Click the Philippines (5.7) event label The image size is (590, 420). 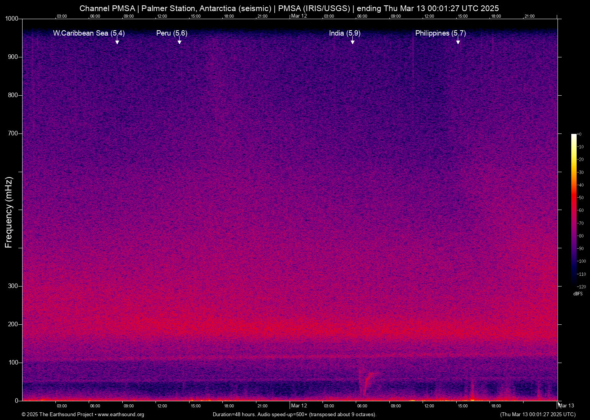[x=440, y=33]
